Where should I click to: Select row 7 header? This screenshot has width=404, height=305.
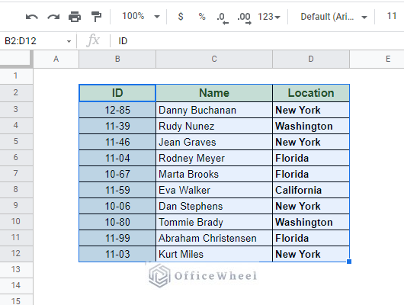16,173
